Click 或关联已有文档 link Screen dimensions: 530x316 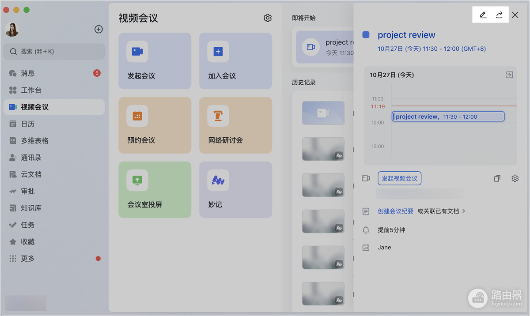(x=438, y=211)
